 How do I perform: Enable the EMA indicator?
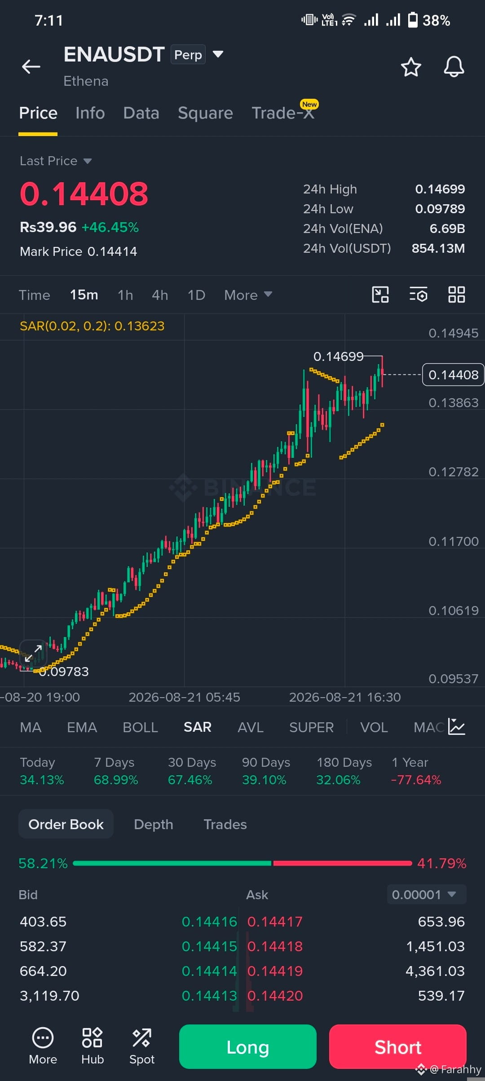82,727
